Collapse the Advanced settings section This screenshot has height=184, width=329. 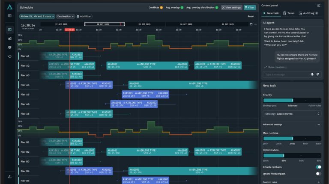(x=318, y=125)
